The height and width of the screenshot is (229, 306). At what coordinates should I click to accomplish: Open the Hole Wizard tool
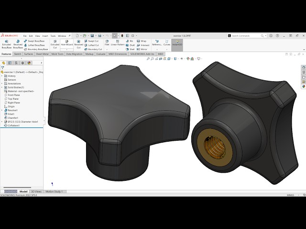coord(67,43)
